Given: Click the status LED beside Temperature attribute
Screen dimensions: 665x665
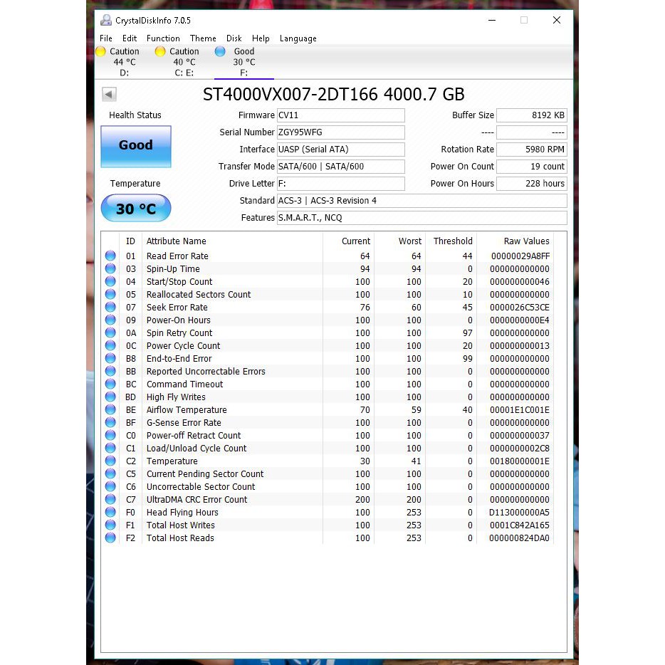Looking at the screenshot, I should click(x=110, y=461).
